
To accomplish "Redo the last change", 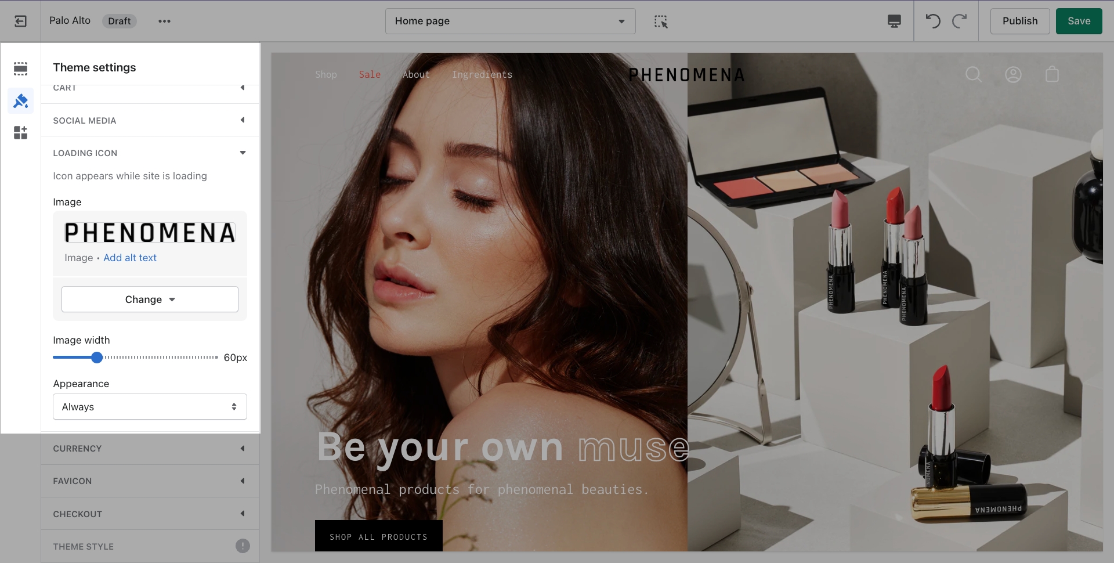I will (x=959, y=21).
